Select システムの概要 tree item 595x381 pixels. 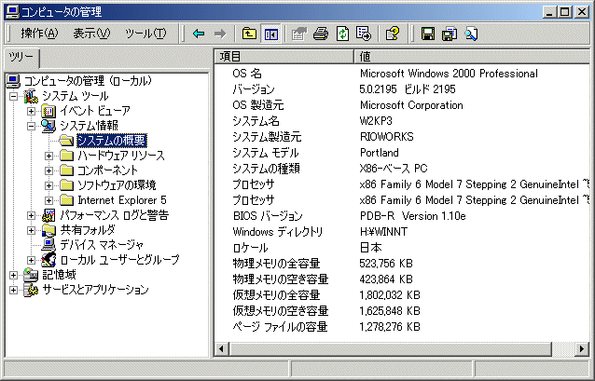point(112,141)
